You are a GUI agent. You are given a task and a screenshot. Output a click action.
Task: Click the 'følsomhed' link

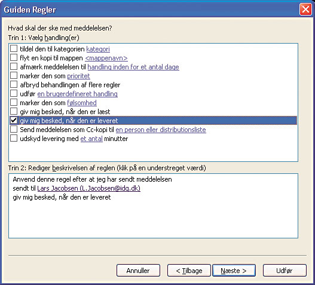point(82,103)
